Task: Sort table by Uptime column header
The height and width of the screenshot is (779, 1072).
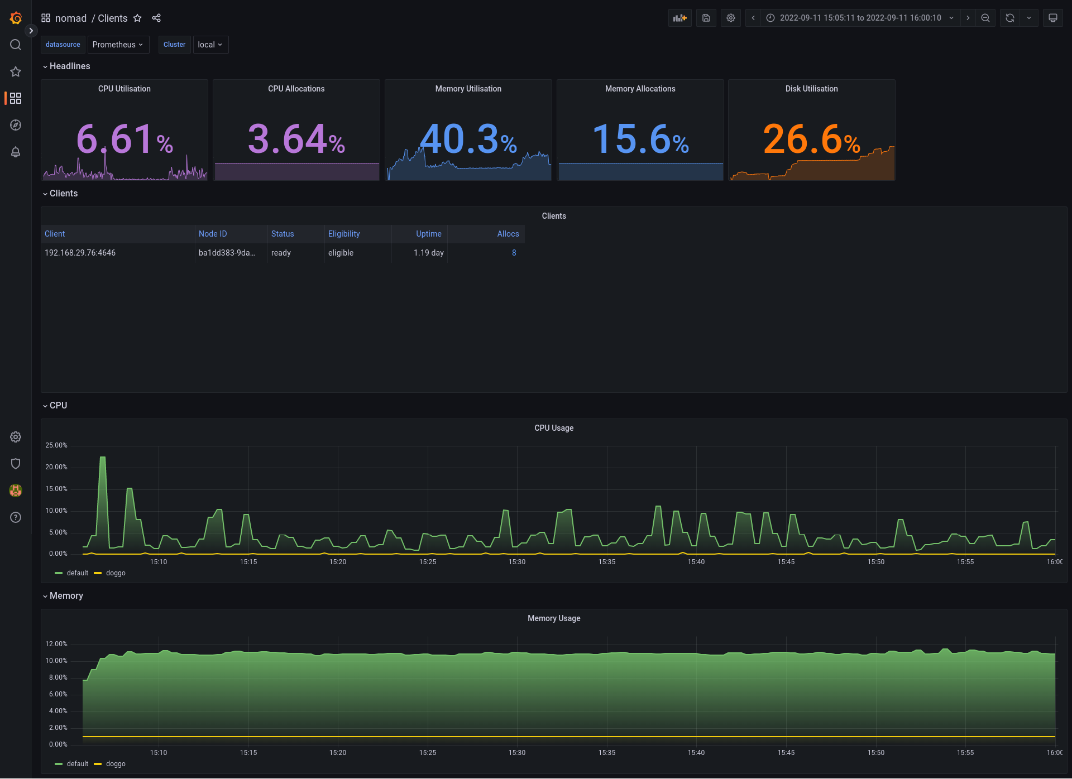Action: pyautogui.click(x=428, y=234)
